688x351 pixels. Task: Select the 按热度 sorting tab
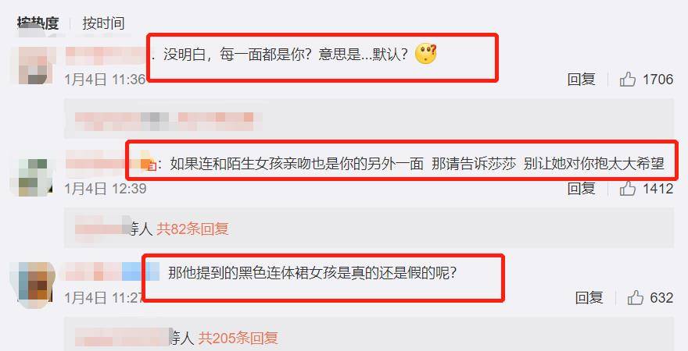point(38,23)
